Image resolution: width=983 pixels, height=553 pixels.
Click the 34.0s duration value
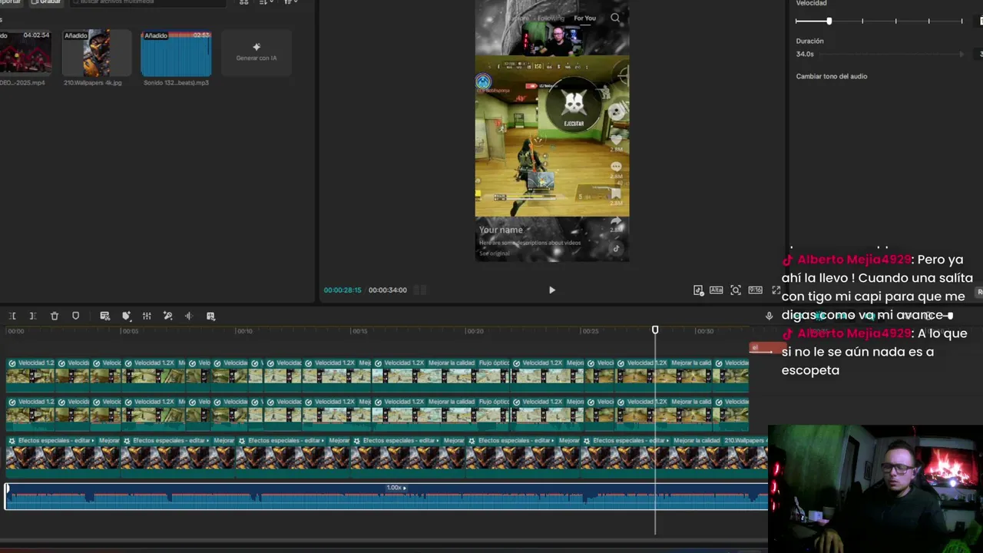point(805,55)
